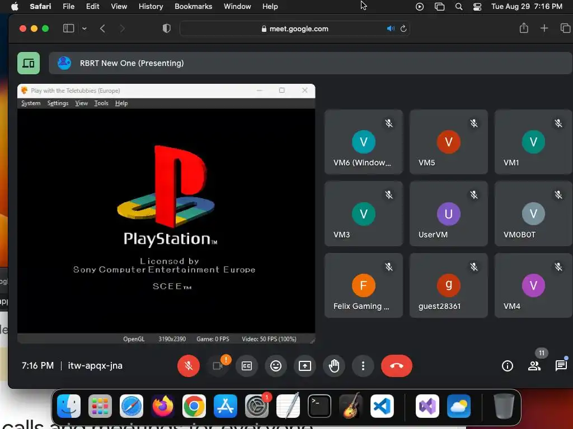Show Safari tab overview
The height and width of the screenshot is (429, 573).
pyautogui.click(x=565, y=28)
